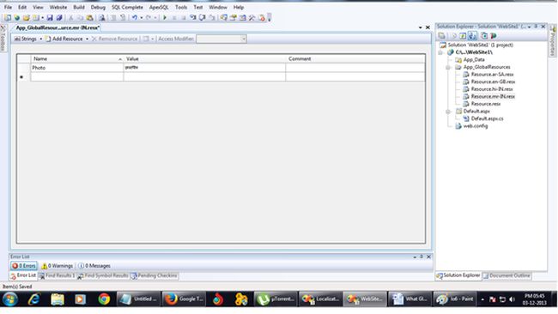
Task: Toggle the 0 Warnings filter button
Action: (x=58, y=266)
